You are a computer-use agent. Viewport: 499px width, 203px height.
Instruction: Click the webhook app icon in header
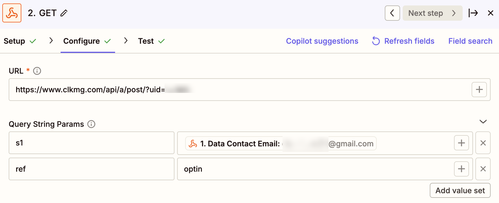click(x=12, y=13)
